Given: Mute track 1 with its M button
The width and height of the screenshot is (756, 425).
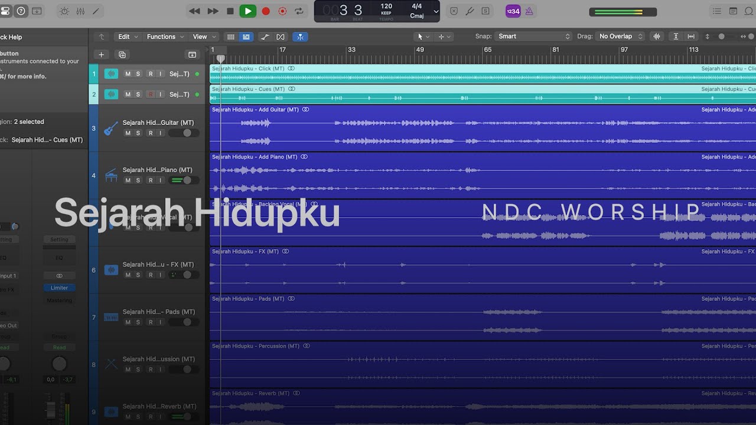Looking at the screenshot, I should tap(128, 74).
